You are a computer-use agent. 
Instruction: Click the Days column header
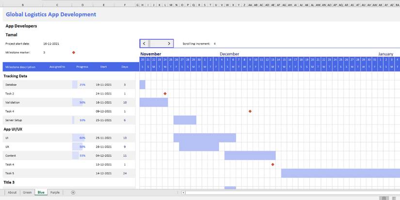click(x=125, y=67)
